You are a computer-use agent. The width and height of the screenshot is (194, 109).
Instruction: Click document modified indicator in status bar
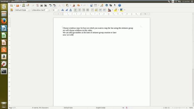[127, 108]
